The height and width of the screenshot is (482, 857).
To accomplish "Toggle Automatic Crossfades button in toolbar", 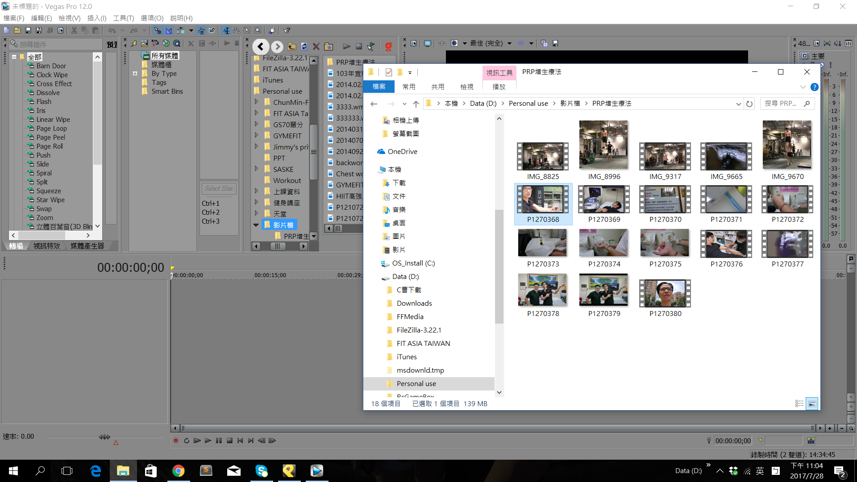I will [x=169, y=30].
